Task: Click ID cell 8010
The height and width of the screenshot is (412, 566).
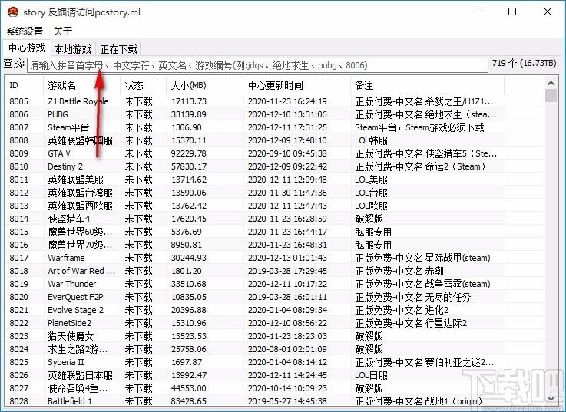Action: click(18, 166)
